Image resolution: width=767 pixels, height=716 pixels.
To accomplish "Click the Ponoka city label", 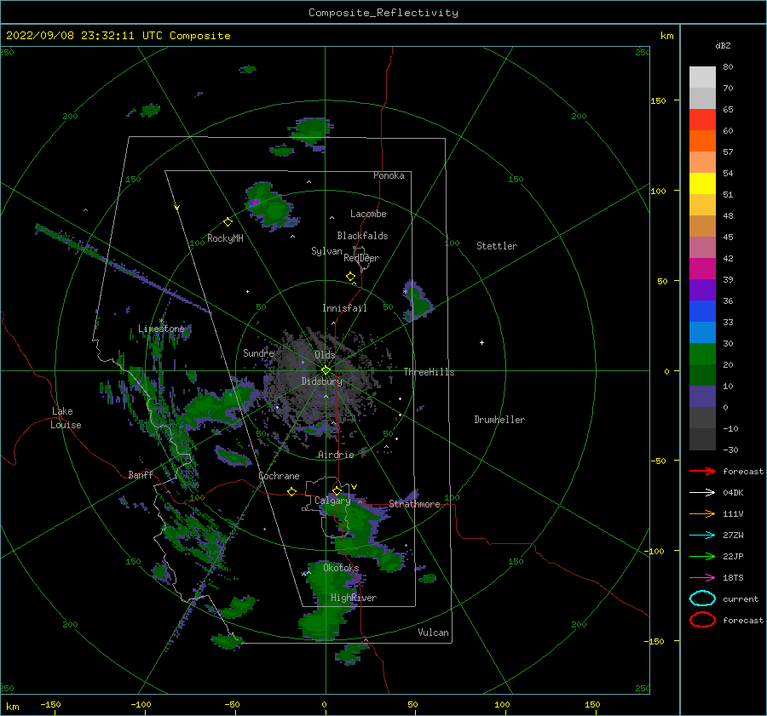I will [389, 175].
